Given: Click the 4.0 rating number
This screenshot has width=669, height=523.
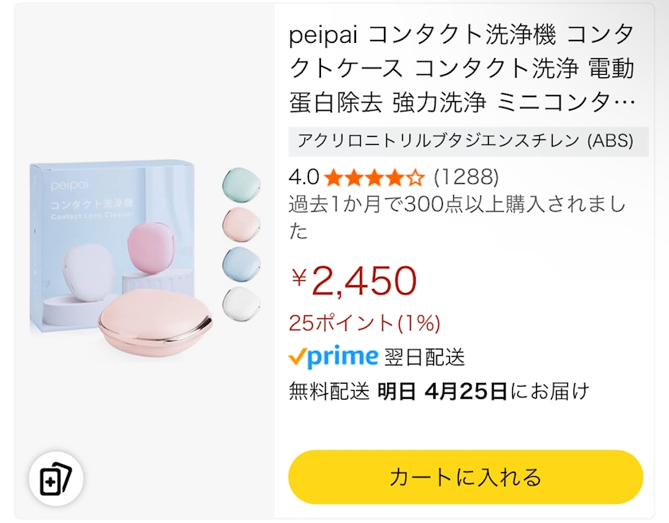Looking at the screenshot, I should (303, 177).
